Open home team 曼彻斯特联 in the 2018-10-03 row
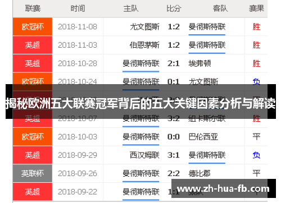Image resolution: width=281 pixels, height=203 pixels. 141,137
